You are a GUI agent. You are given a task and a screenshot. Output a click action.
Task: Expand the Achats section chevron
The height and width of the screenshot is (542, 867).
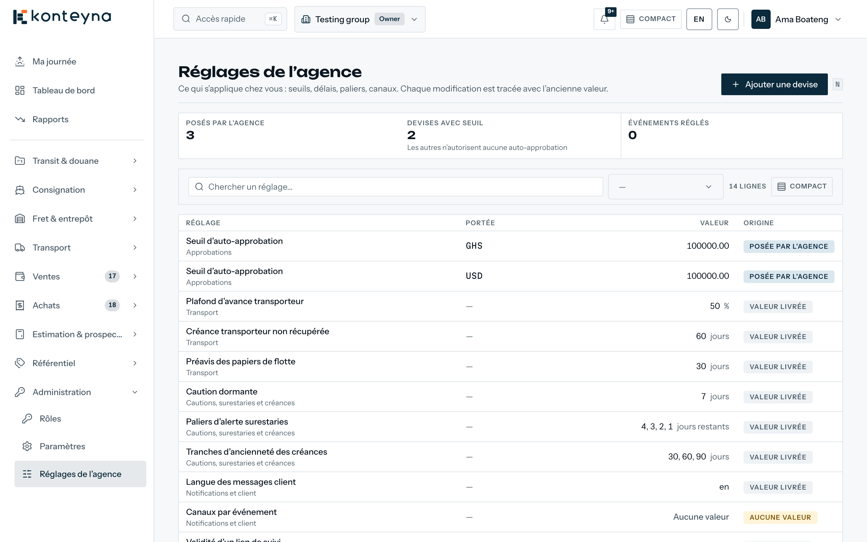pyautogui.click(x=135, y=305)
